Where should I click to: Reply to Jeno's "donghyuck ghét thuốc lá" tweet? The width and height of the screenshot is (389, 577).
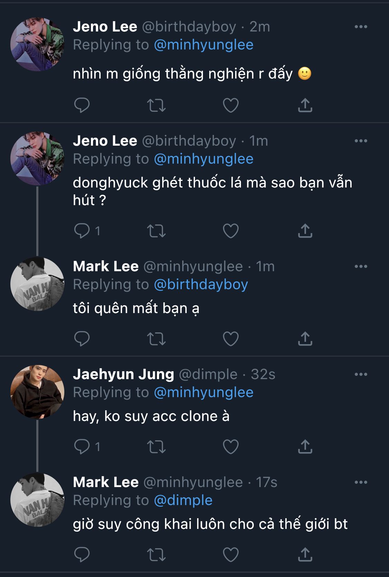82,231
